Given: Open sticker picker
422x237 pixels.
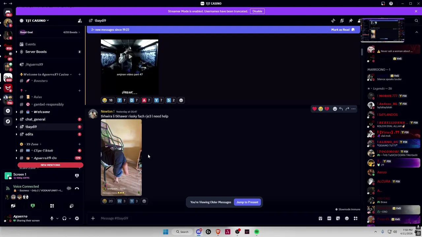Looking at the screenshot, I should (338, 218).
